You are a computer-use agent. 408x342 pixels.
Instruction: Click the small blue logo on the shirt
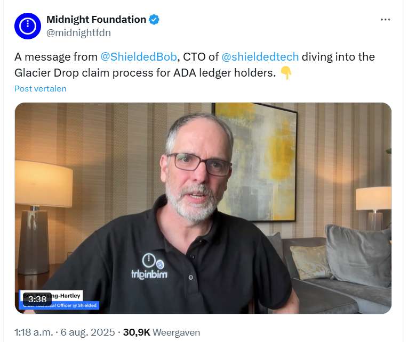(161, 265)
